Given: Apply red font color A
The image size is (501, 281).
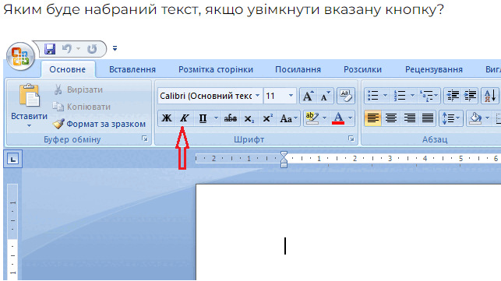Looking at the screenshot, I should pyautogui.click(x=338, y=118).
